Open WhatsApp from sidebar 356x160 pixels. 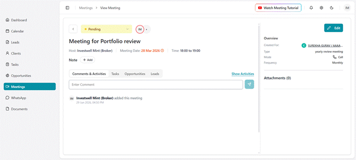point(29,98)
